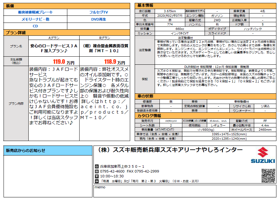Click the メモリーナビ・他 equipment item
Viewport: 279px width, 198px height.
click(35, 19)
